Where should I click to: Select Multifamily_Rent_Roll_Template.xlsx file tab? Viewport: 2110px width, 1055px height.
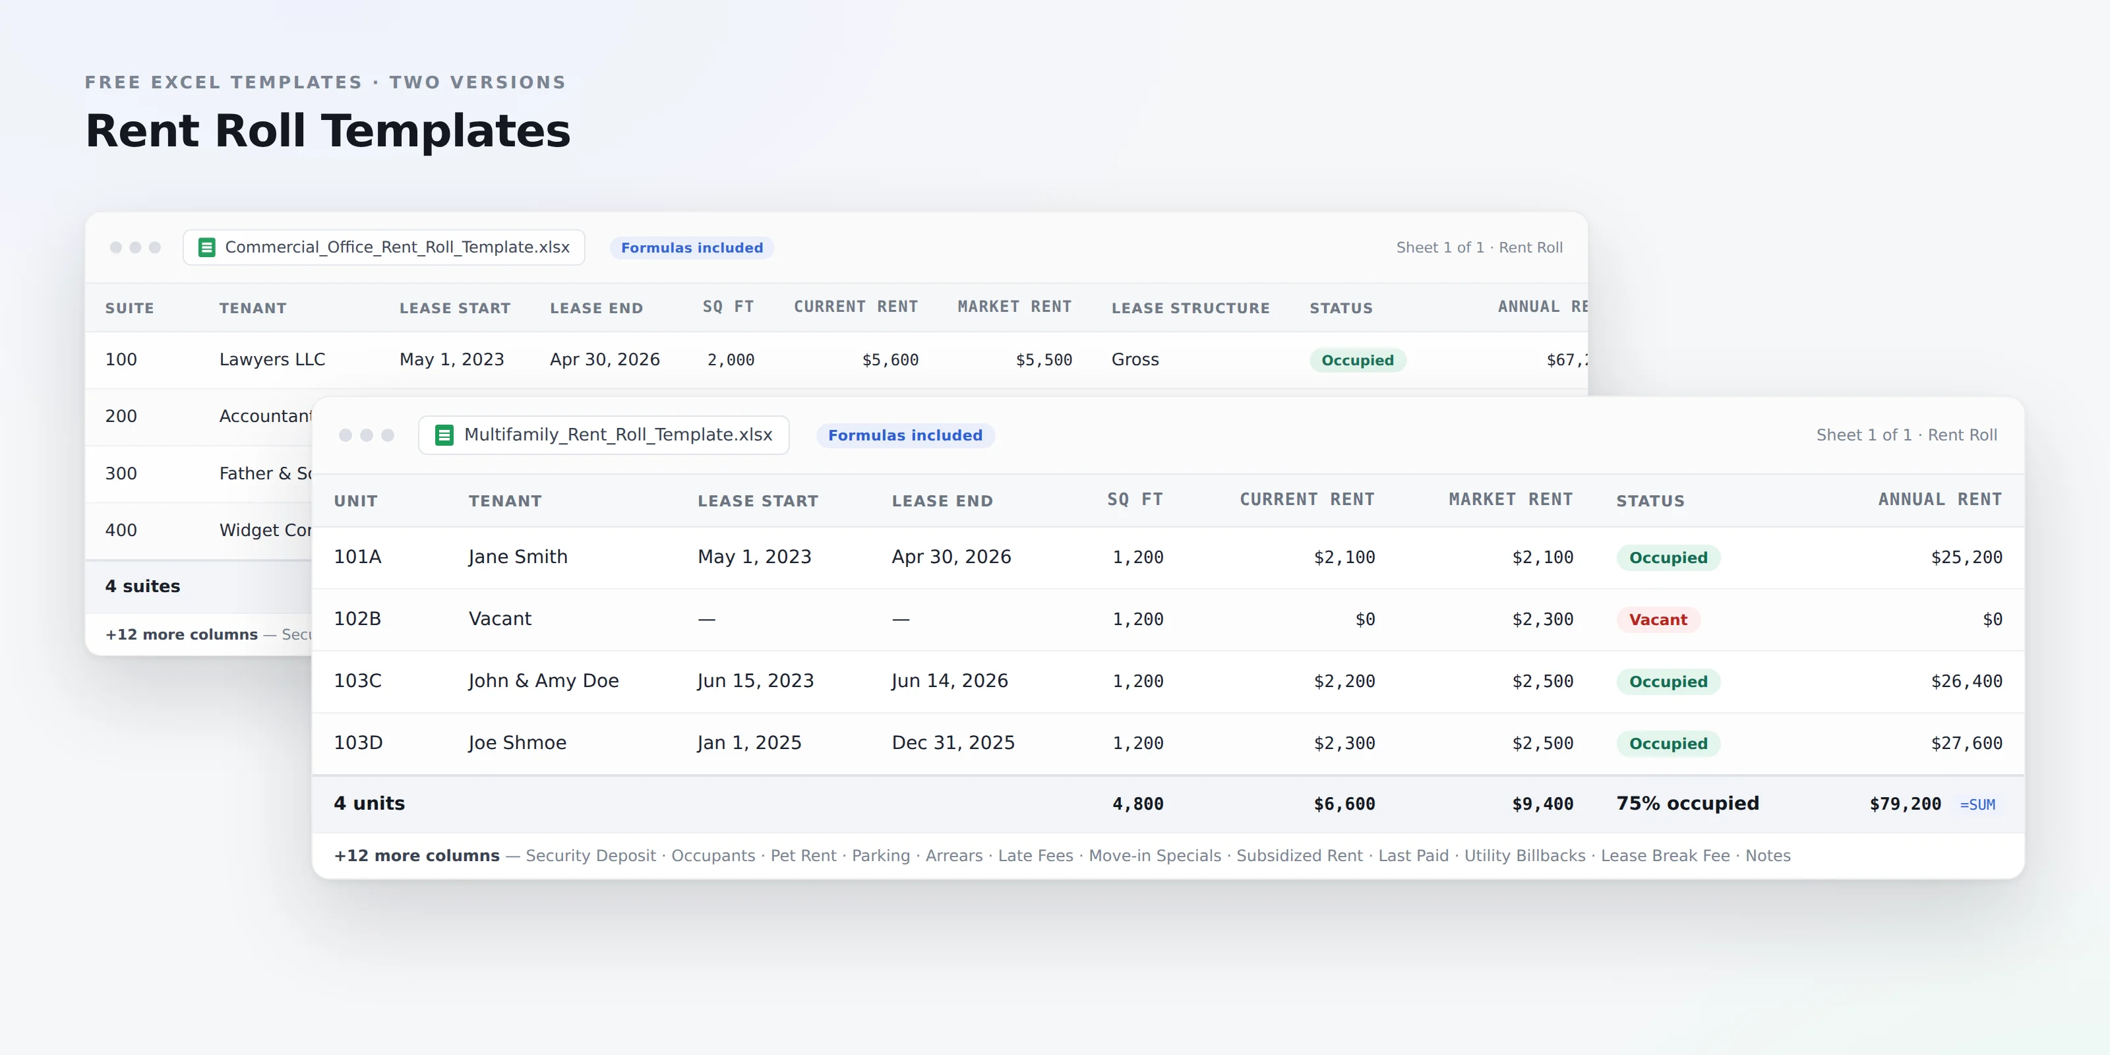coord(604,435)
